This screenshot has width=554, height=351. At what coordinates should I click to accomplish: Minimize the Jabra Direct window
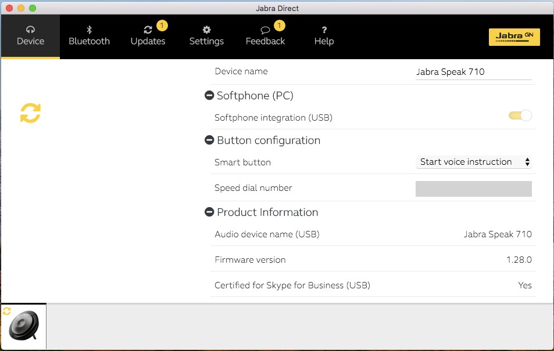21,8
